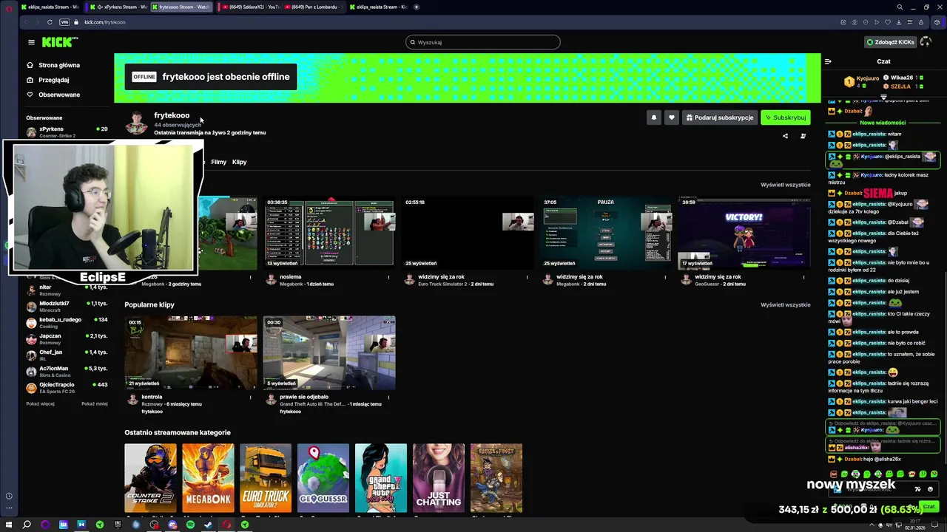The height and width of the screenshot is (532, 947).
Task: Open Japczan channel in sidebar
Action: (67, 338)
